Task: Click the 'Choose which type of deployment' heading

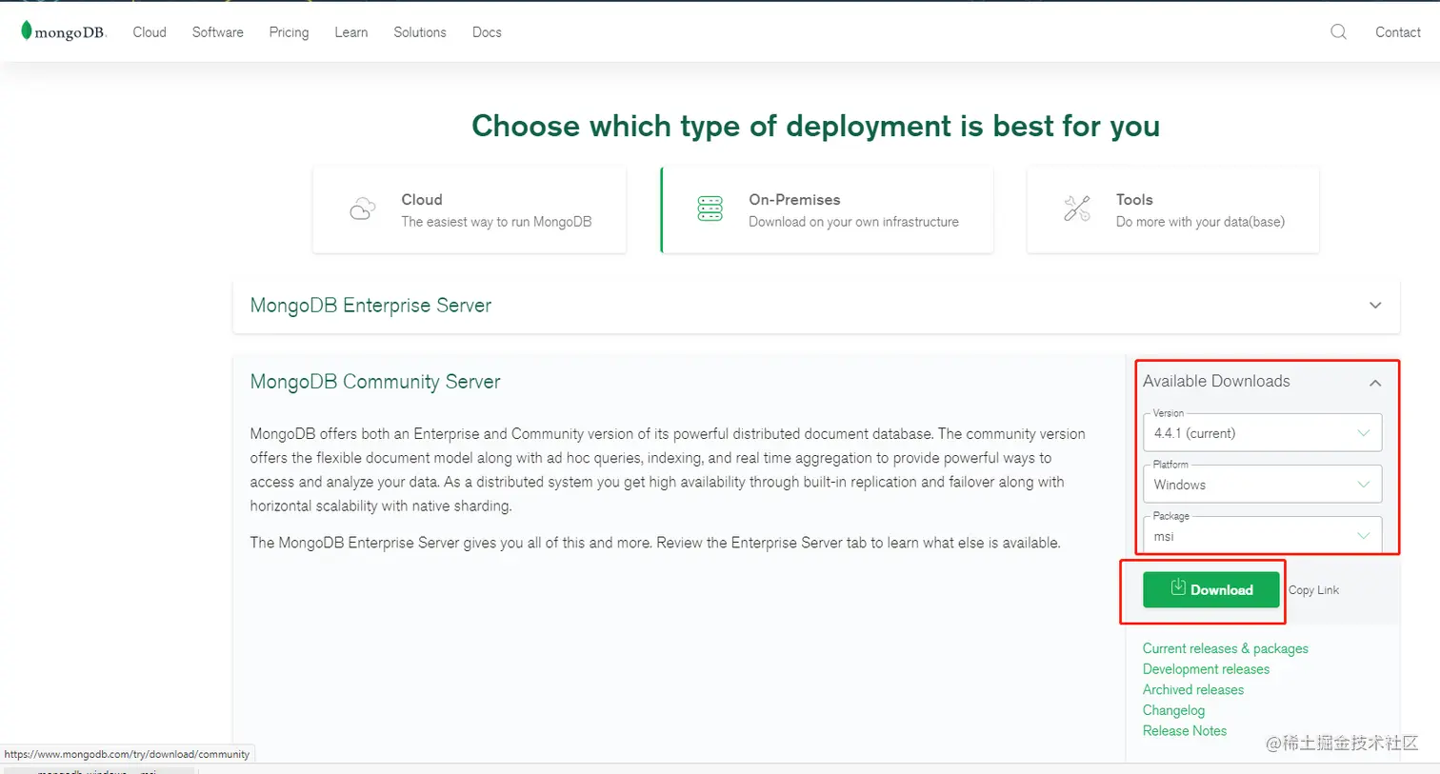Action: 816,126
